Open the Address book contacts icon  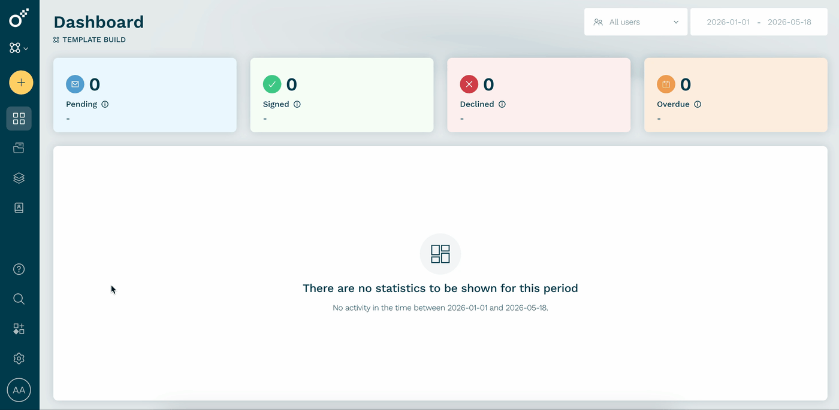pyautogui.click(x=19, y=208)
